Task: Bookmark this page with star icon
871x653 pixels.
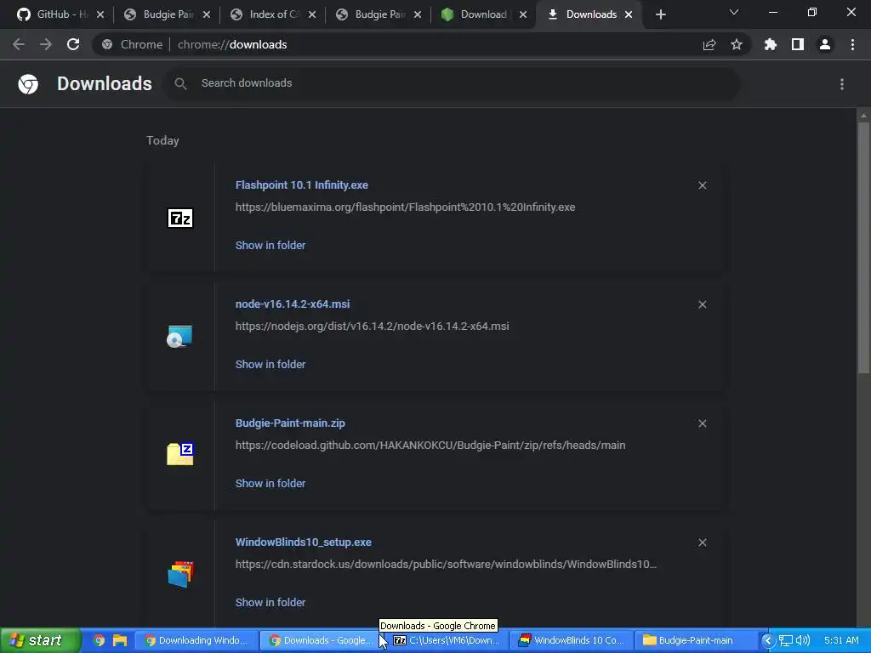Action: 736,44
